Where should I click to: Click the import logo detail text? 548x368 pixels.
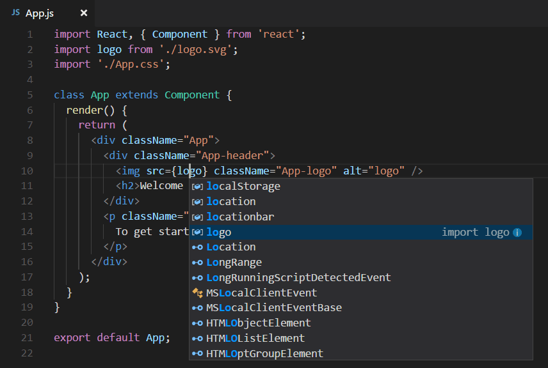click(x=477, y=232)
